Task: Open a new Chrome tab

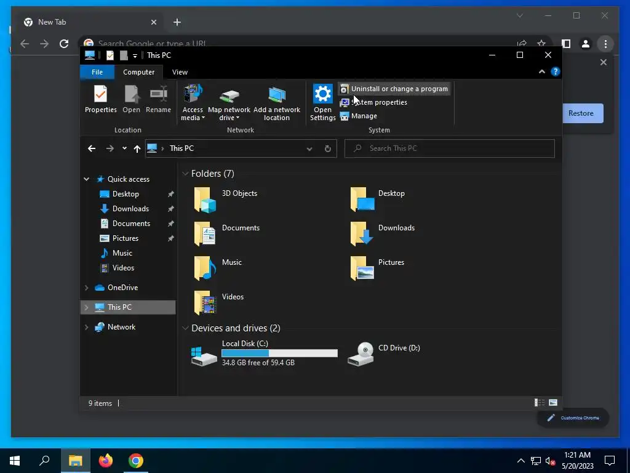Action: pyautogui.click(x=177, y=22)
